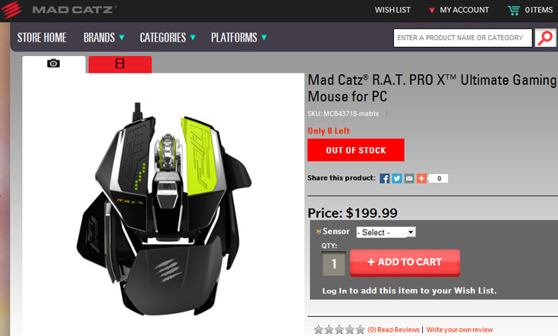The image size is (558, 336).
Task: Share product on Twitter
Action: coord(397,178)
